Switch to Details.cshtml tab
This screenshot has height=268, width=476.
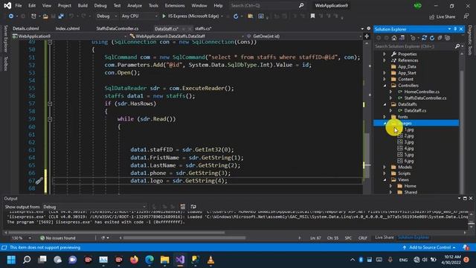pyautogui.click(x=26, y=28)
